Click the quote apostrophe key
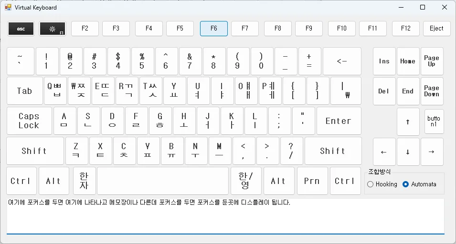 tap(303, 121)
